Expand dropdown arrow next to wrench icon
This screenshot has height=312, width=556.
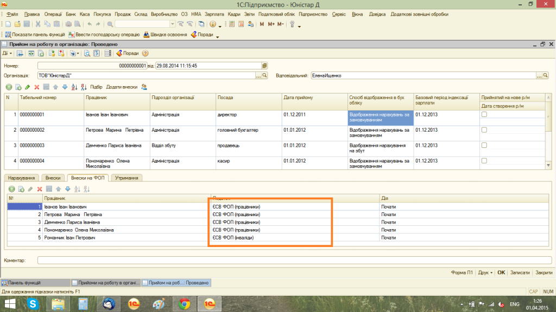tap(299, 26)
